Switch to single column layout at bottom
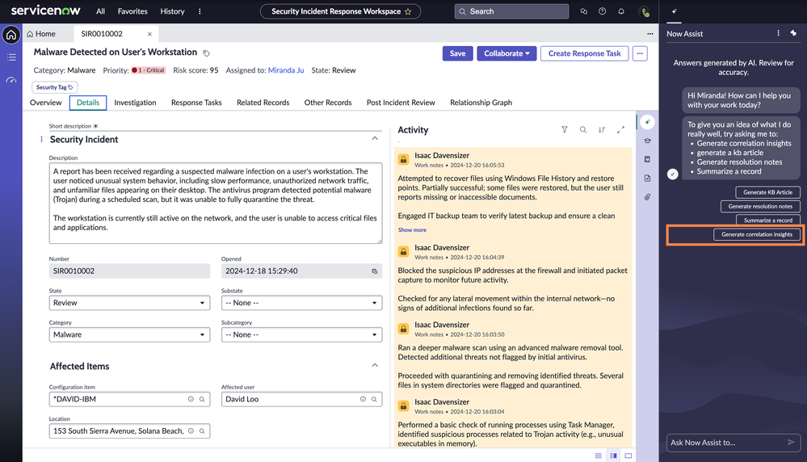The width and height of the screenshot is (807, 462). click(598, 456)
